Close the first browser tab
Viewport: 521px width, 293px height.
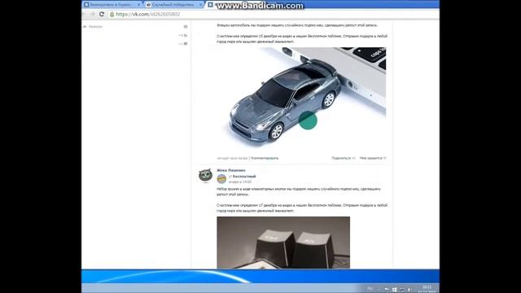pyautogui.click(x=138, y=5)
